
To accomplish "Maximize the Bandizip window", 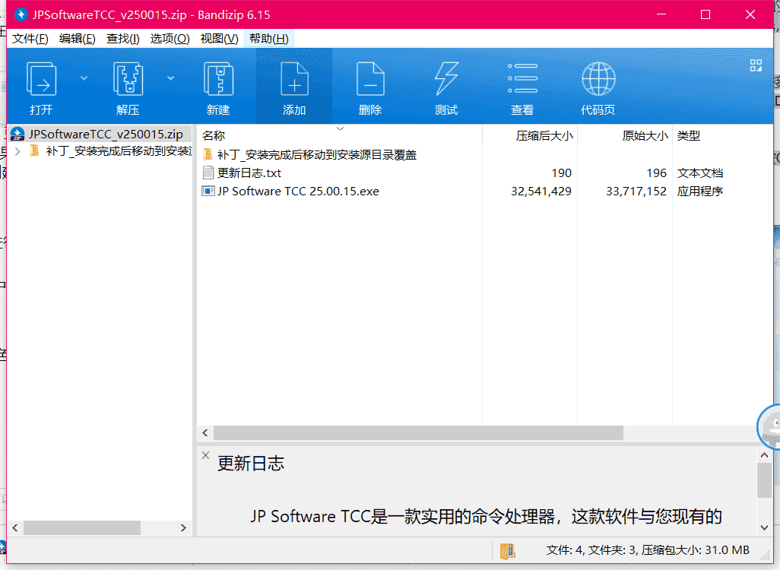I will click(x=705, y=14).
